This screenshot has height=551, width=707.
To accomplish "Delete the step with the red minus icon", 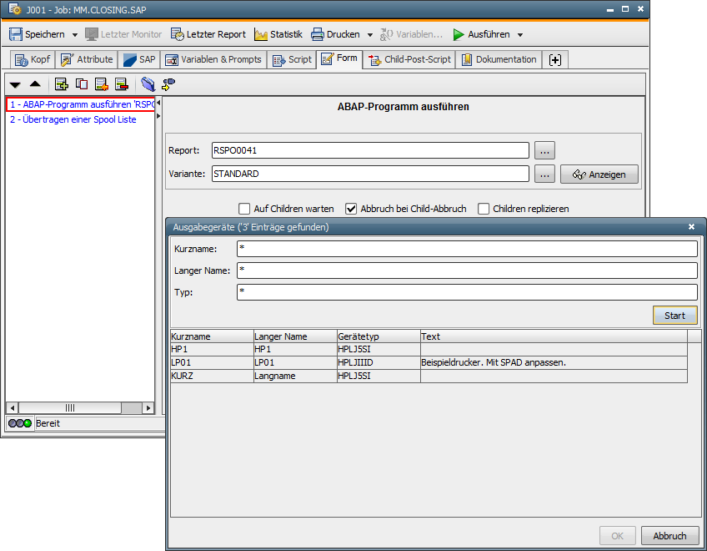I will (x=121, y=84).
